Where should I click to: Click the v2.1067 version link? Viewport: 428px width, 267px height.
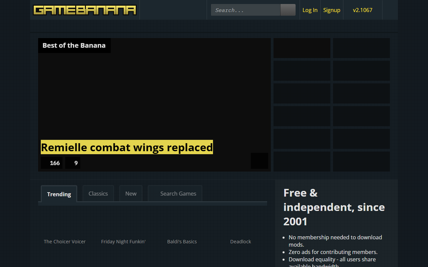363,10
